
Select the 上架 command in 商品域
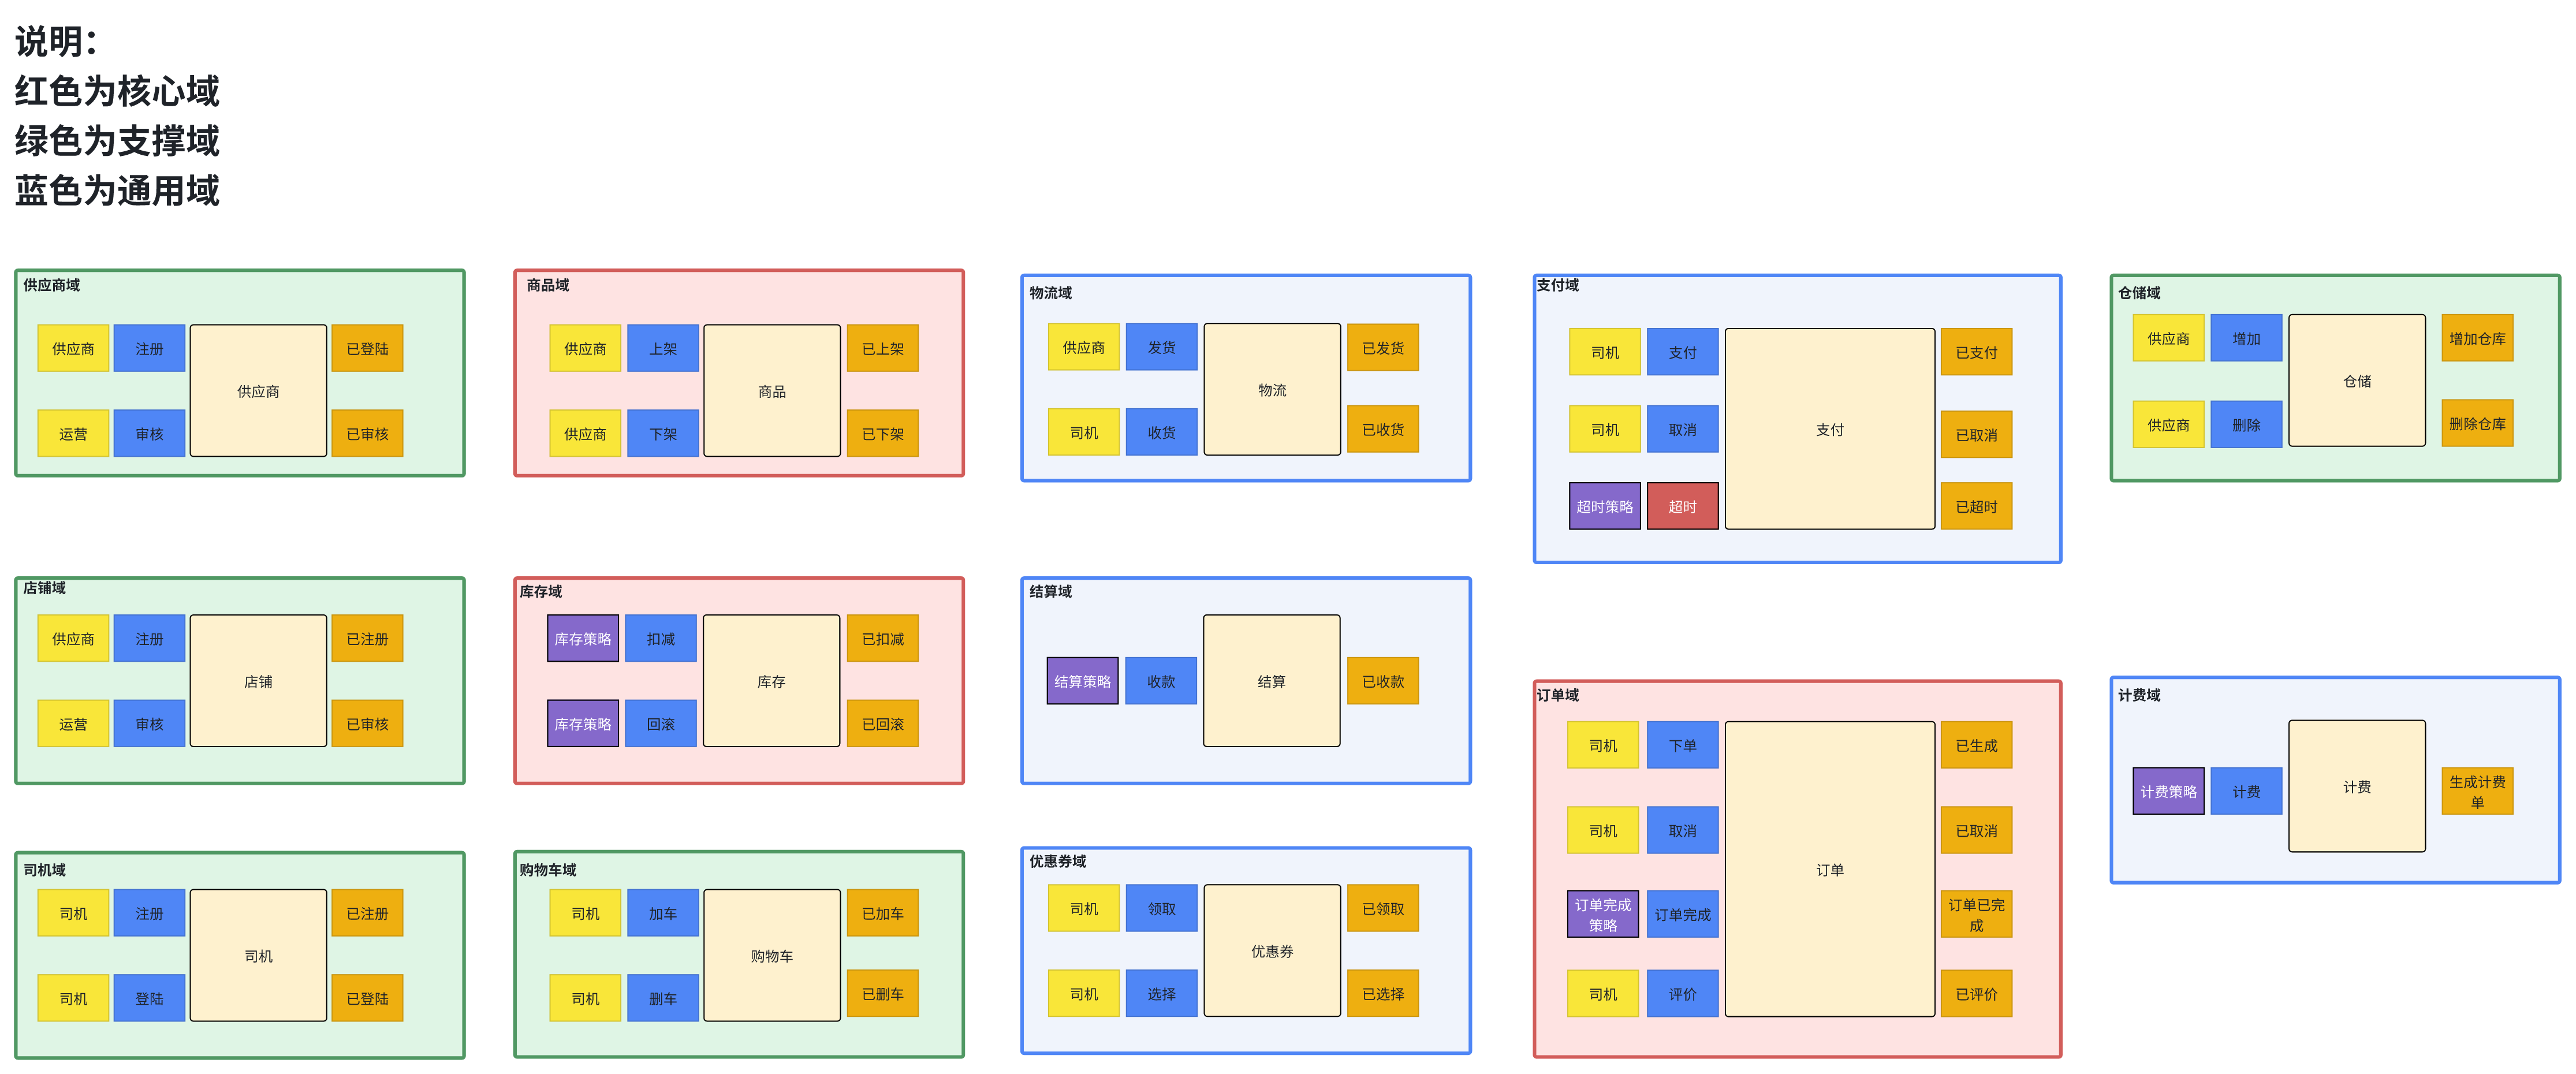[662, 348]
